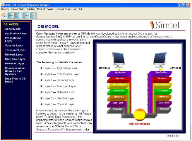Click the orange device icon in toolbar
The height and width of the screenshot is (141, 192).
[x=32, y=15]
